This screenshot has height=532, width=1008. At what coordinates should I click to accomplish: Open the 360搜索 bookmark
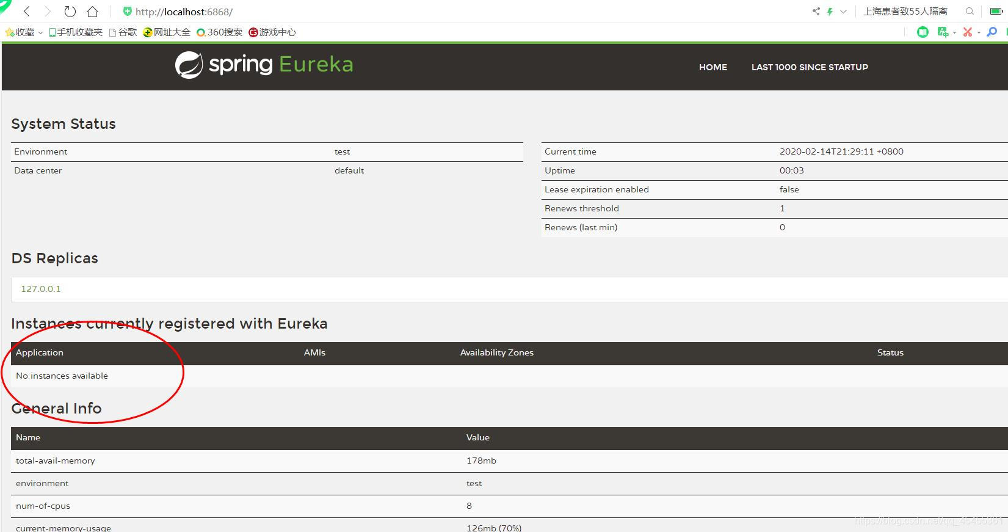219,32
